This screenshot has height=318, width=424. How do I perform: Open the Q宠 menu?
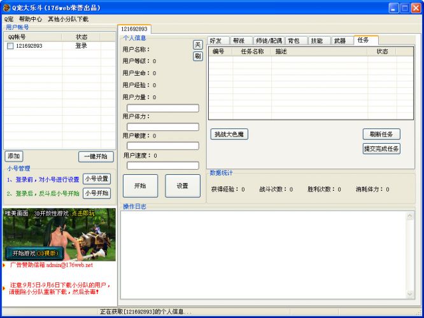click(x=9, y=19)
